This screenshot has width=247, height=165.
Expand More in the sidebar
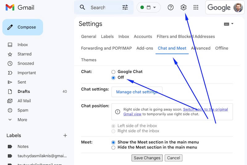pos(22,120)
